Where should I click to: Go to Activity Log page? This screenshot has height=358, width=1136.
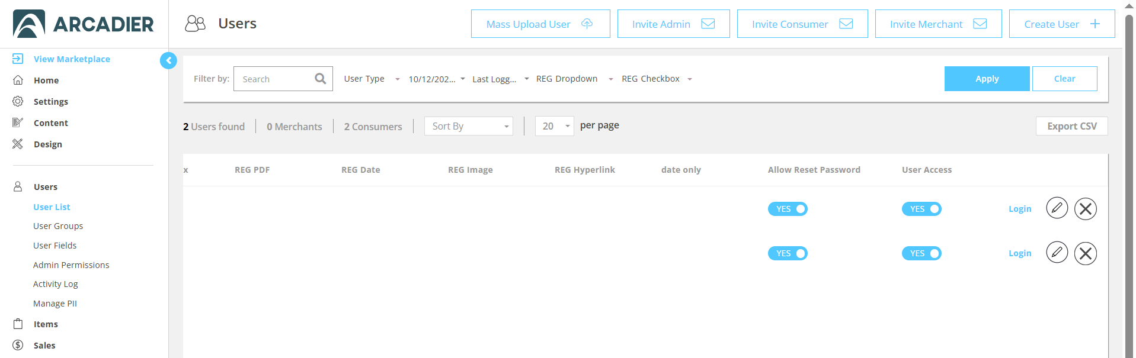pyautogui.click(x=56, y=284)
